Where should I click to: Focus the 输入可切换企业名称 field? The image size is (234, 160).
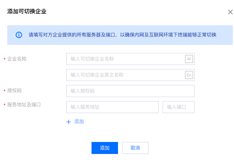coord(130,59)
